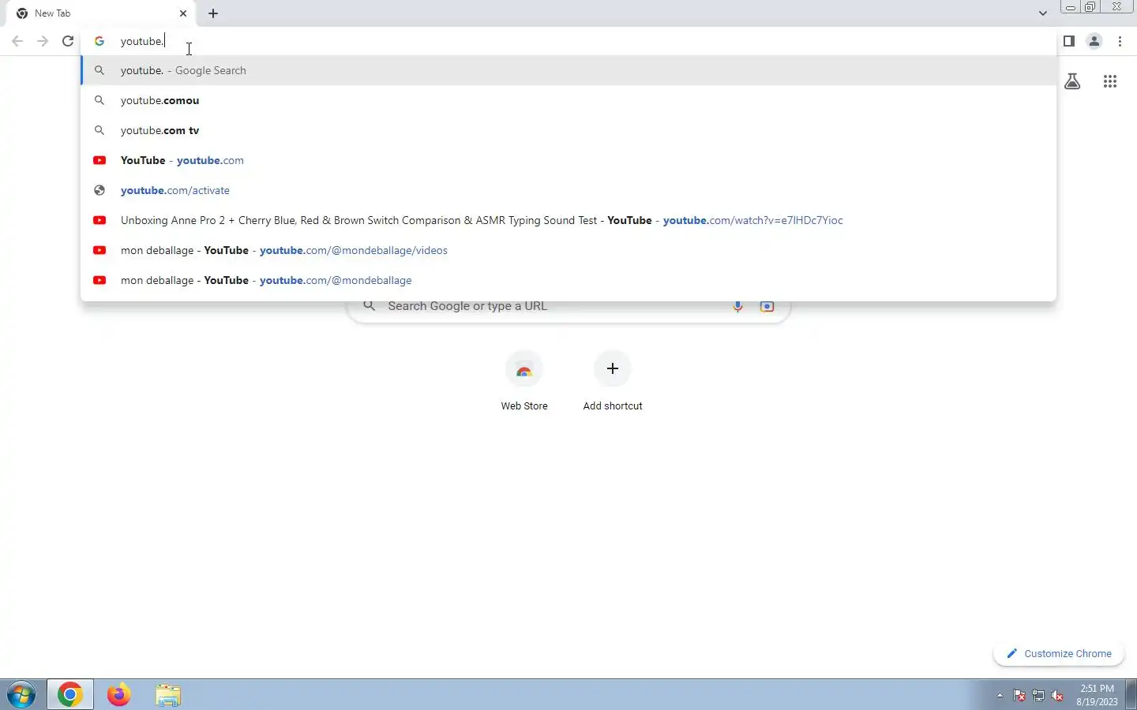Open the network tray icon
Screen dimensions: 1137x710
[x=1038, y=695]
